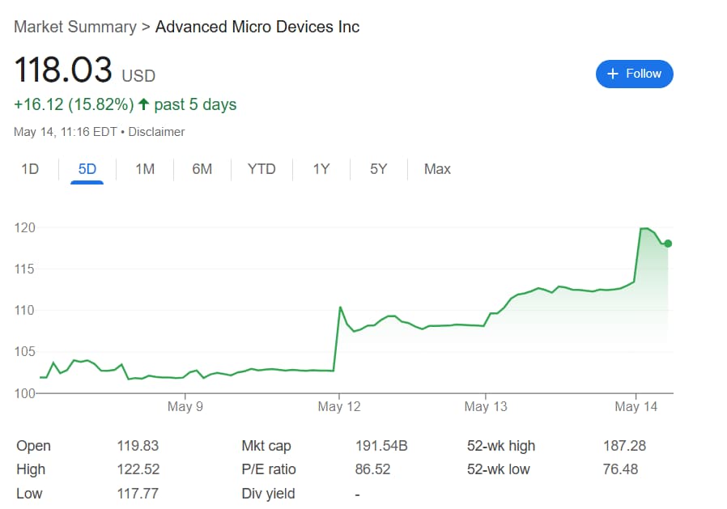Click the plus icon on the Follow button
The image size is (727, 509).
(612, 74)
